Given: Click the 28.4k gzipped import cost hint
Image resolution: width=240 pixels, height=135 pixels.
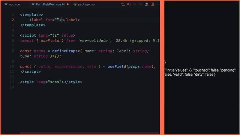Looking at the screenshot, I should tap(138, 40).
